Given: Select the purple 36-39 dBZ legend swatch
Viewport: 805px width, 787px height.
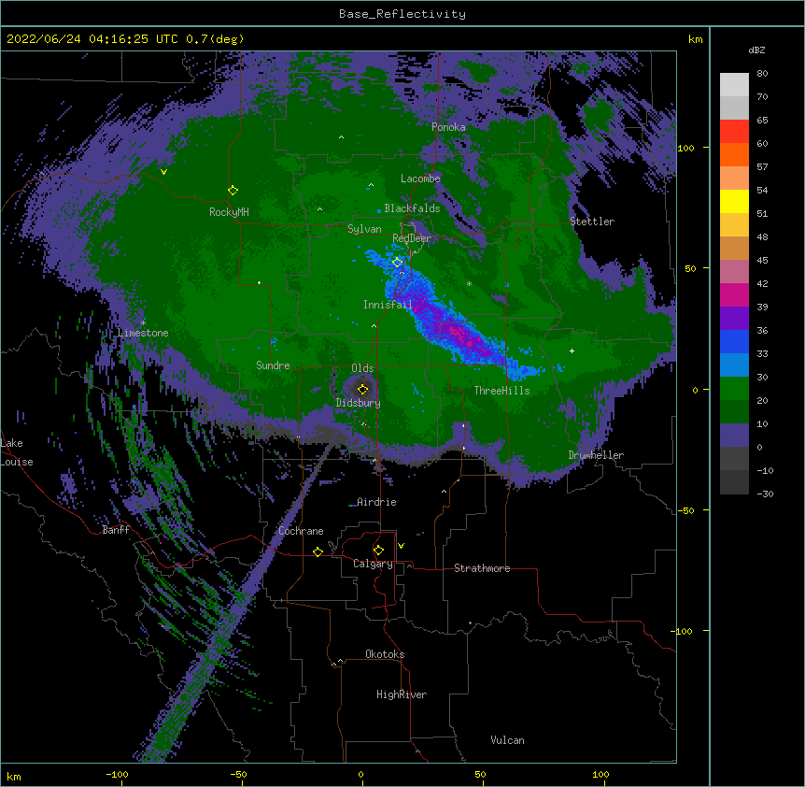Looking at the screenshot, I should pos(734,319).
